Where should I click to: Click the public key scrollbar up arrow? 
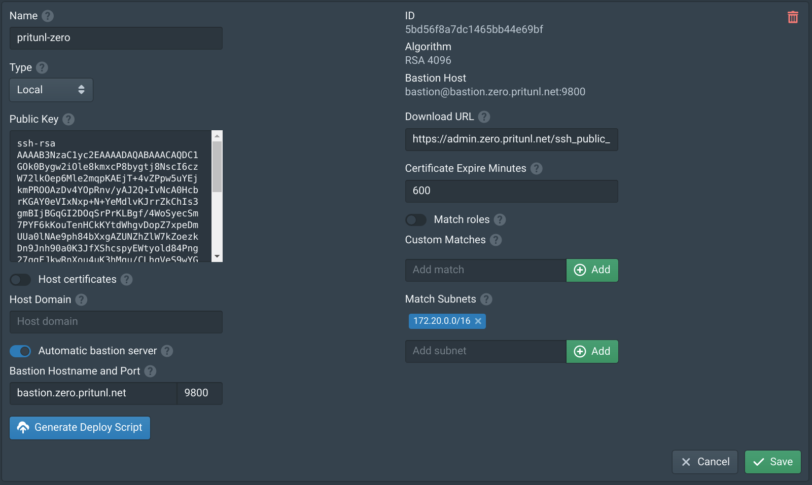point(217,136)
